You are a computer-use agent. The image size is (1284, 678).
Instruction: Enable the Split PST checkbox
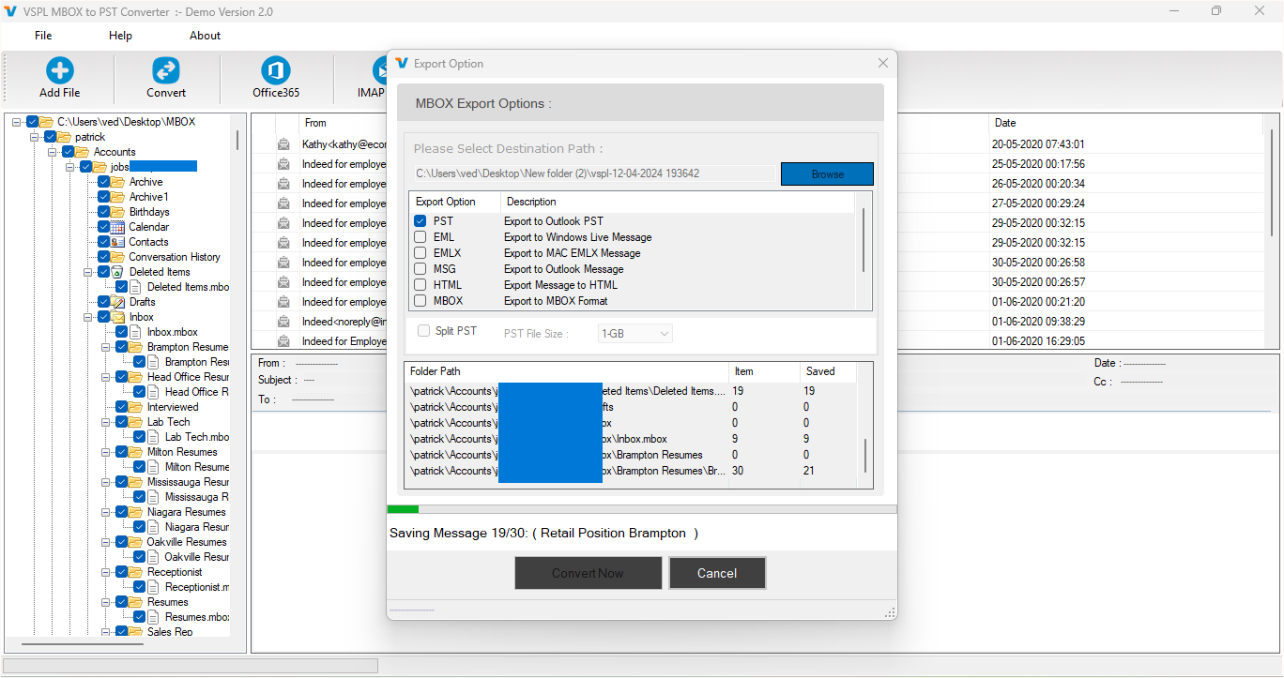point(424,331)
